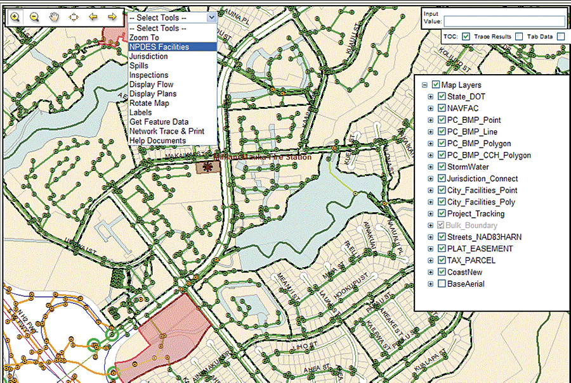The width and height of the screenshot is (571, 383).
Task: Expand the Project_Tracking node
Action: 430,214
